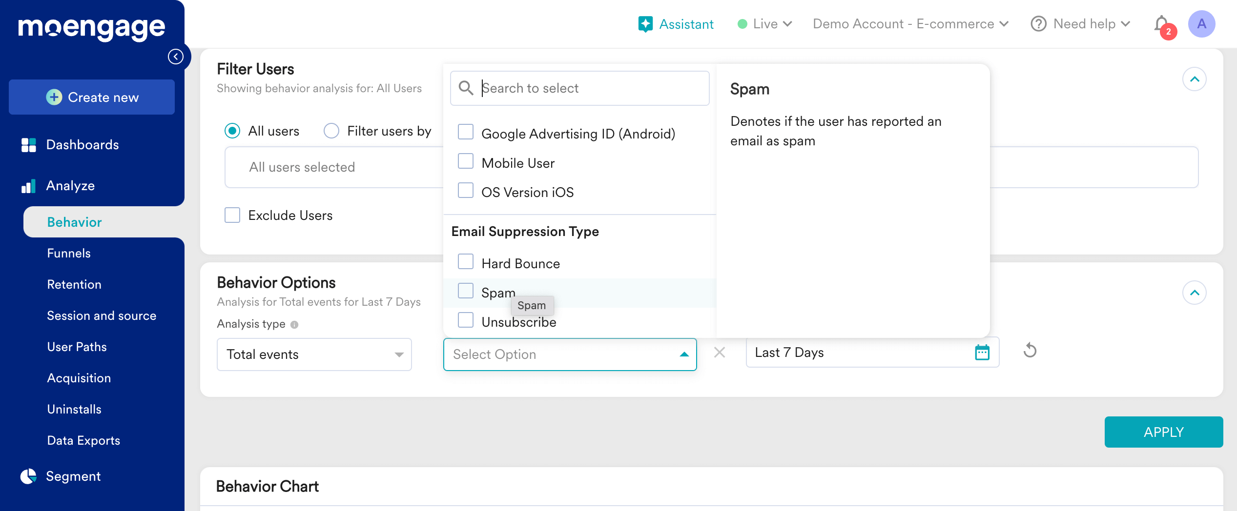Reset filters with the refresh icon

pos(1030,351)
